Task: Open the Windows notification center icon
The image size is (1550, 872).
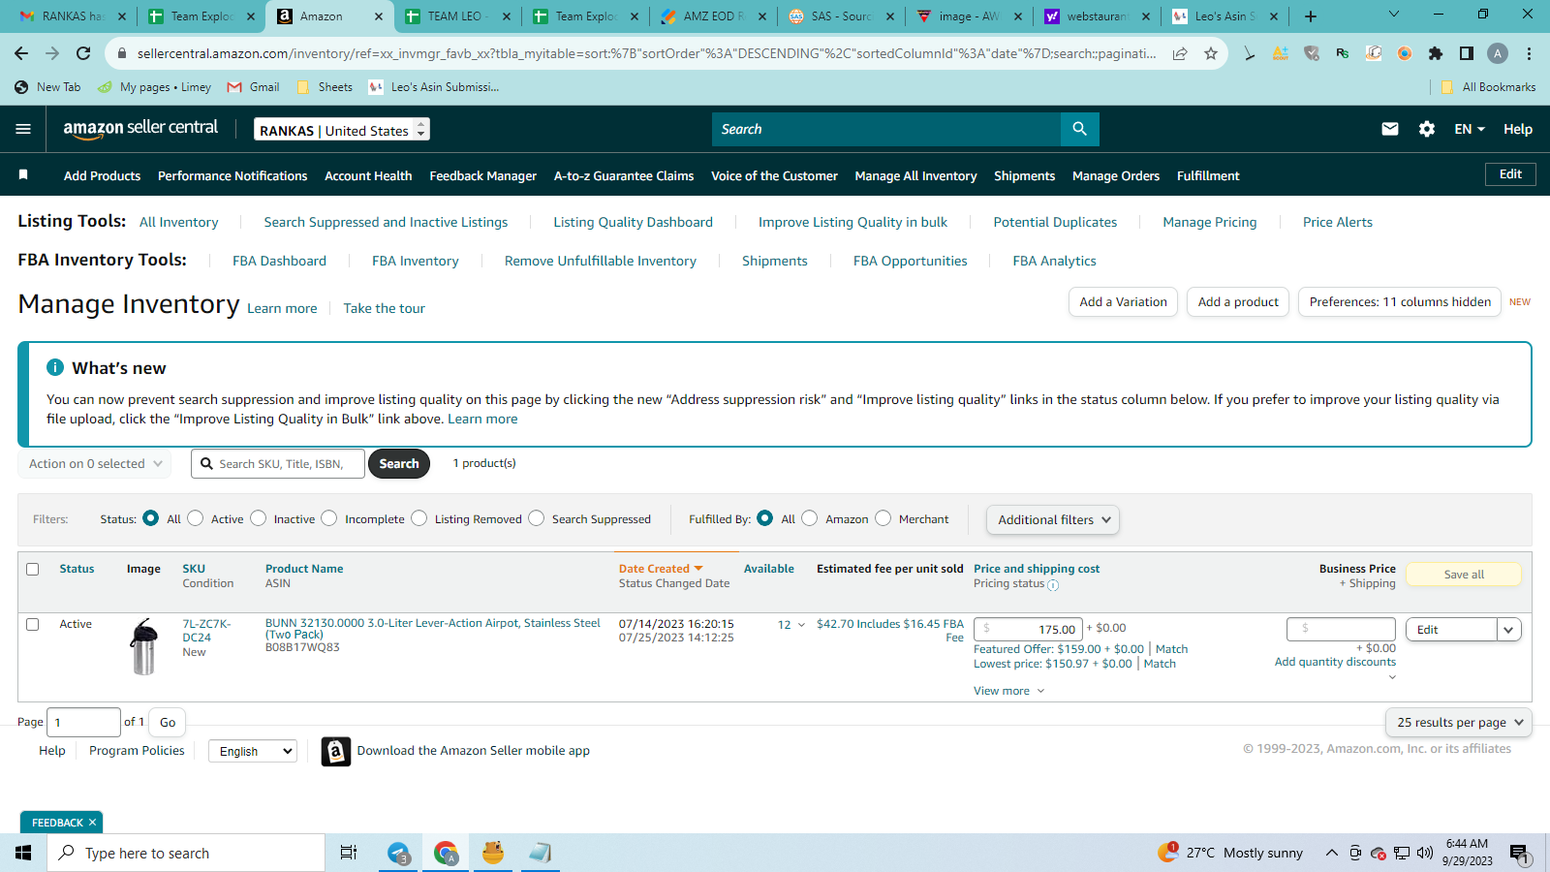Action: coord(1519,854)
